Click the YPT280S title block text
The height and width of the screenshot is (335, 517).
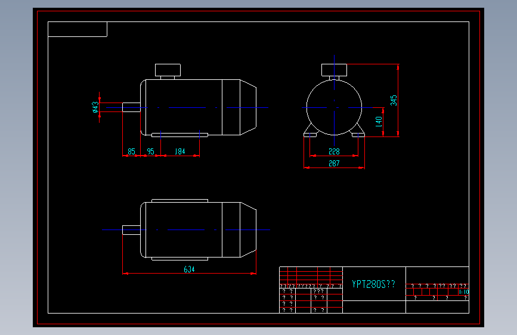373,284
